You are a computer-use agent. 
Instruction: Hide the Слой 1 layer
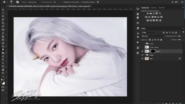143,51
